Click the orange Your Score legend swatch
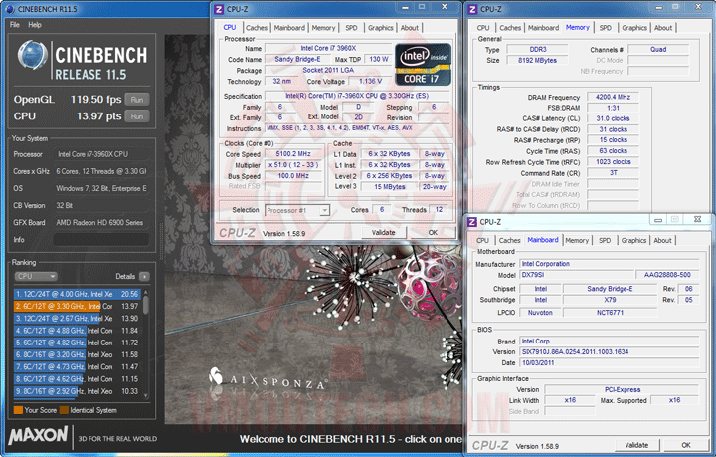Screen dimensions: 716x457 click(x=18, y=410)
